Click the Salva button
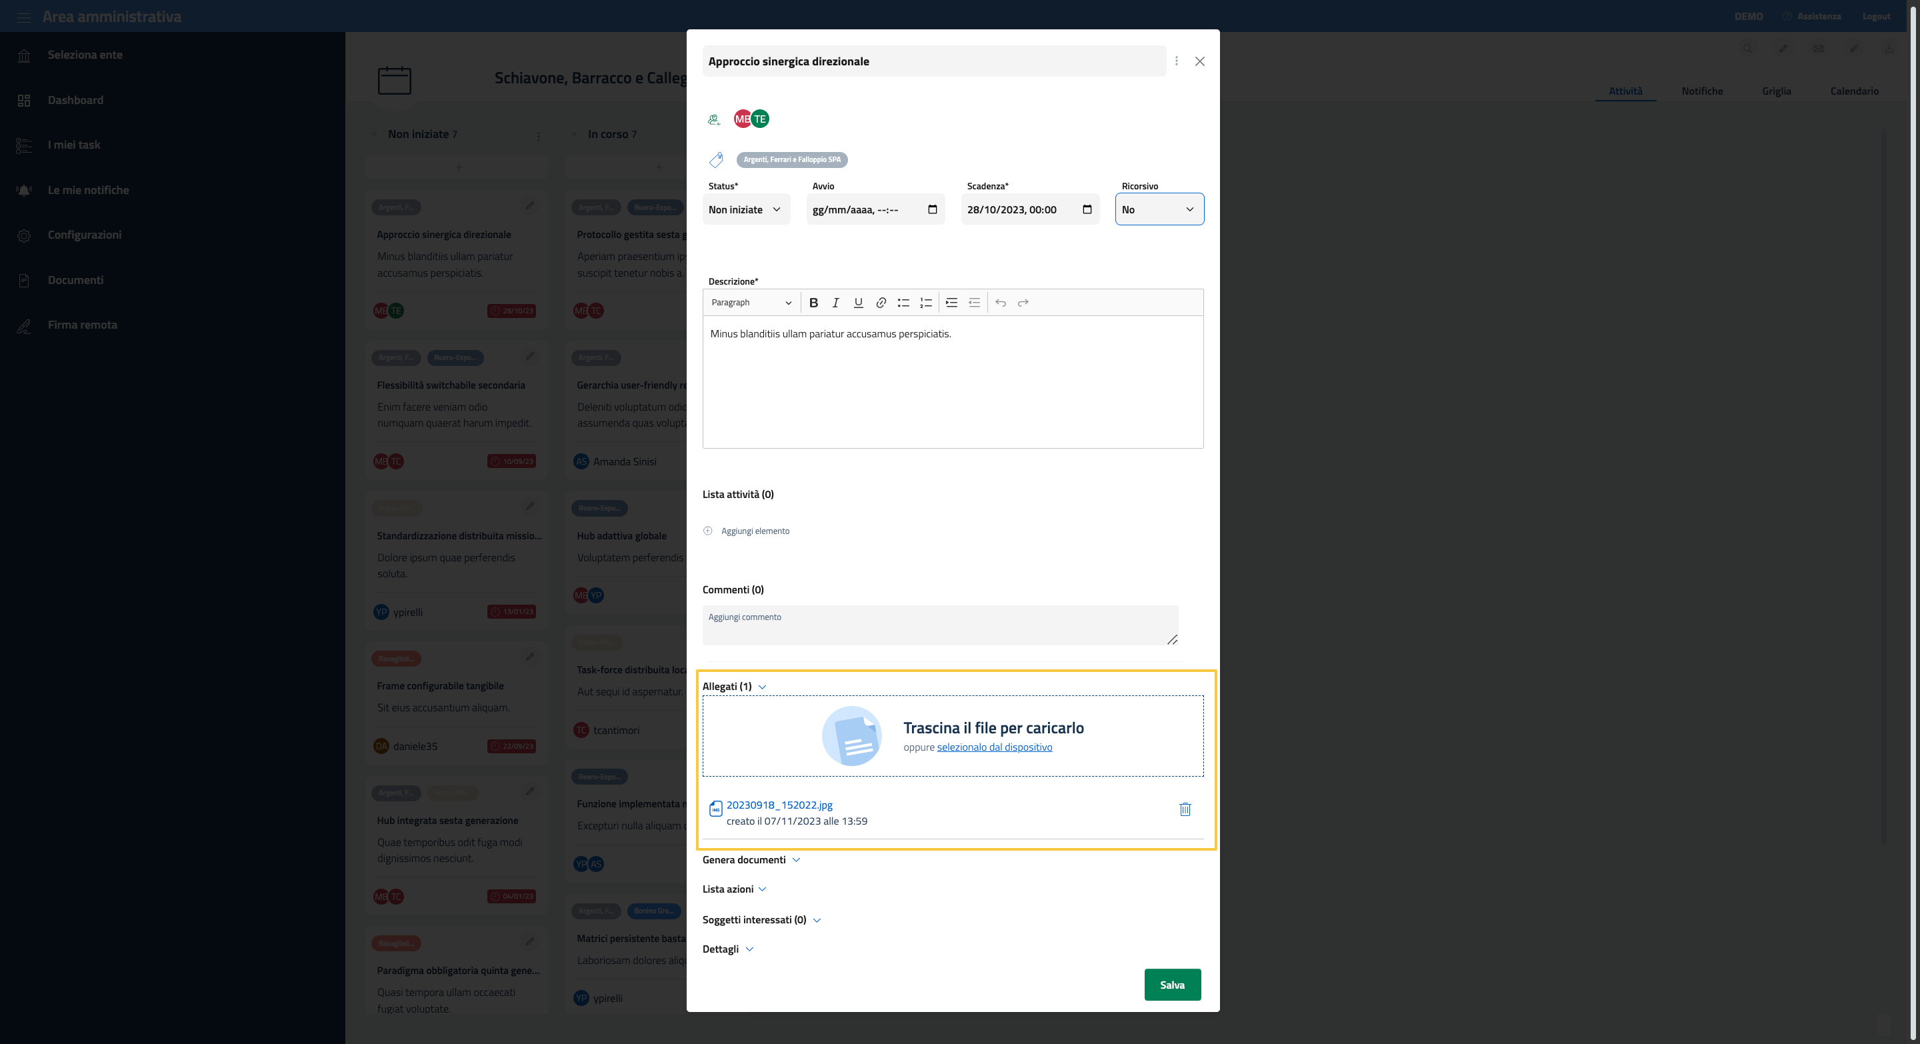This screenshot has height=1044, width=1920. point(1172,985)
